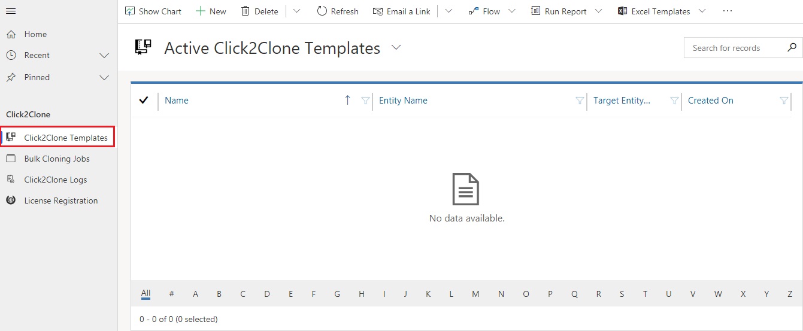
Task: Click the Bulk Cloning Jobs icon
Action: (11, 159)
